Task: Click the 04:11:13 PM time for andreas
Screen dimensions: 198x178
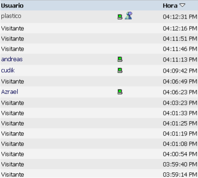Action: [180, 60]
